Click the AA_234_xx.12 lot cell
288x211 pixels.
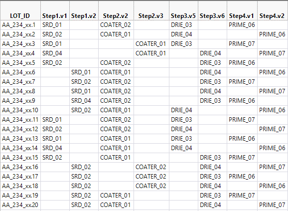click(20, 129)
